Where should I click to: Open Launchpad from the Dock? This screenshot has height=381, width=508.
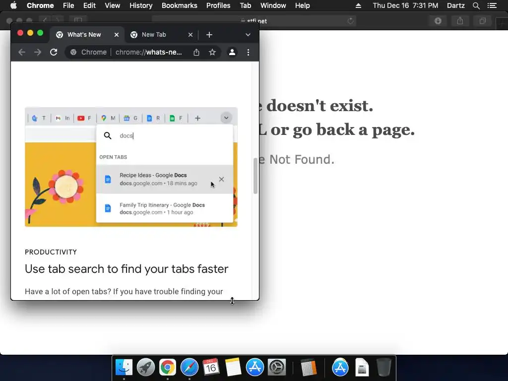pyautogui.click(x=146, y=368)
